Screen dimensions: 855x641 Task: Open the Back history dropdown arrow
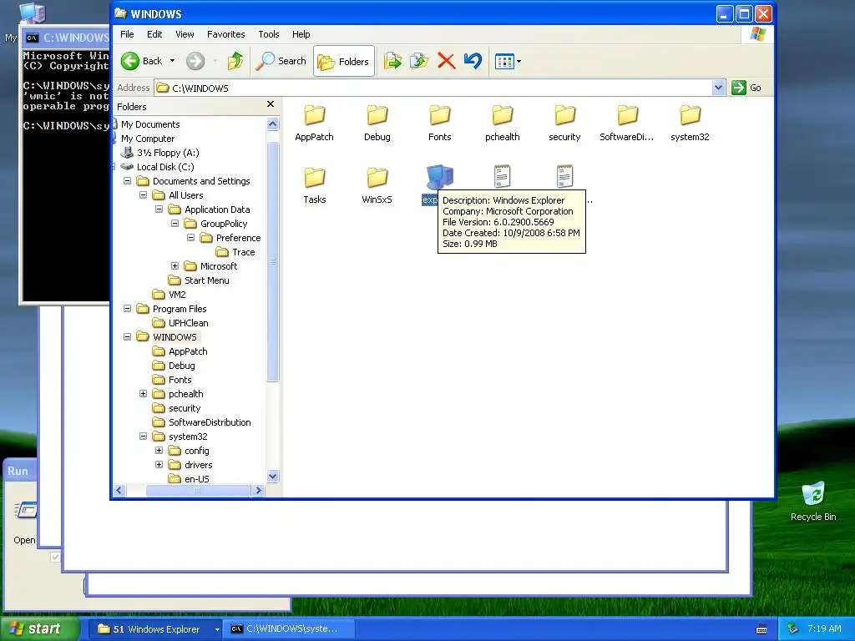click(x=172, y=61)
